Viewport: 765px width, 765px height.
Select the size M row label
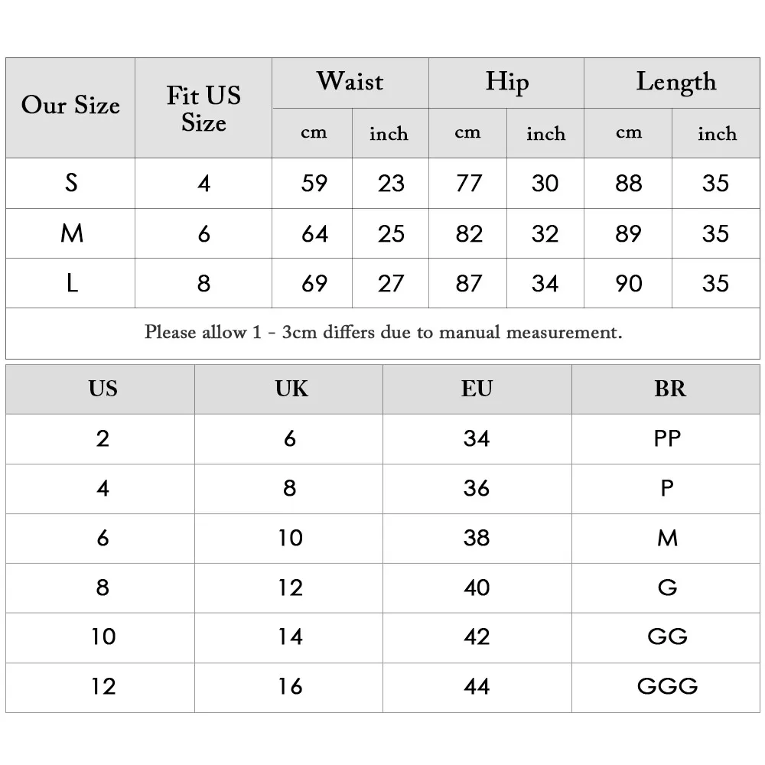70,233
